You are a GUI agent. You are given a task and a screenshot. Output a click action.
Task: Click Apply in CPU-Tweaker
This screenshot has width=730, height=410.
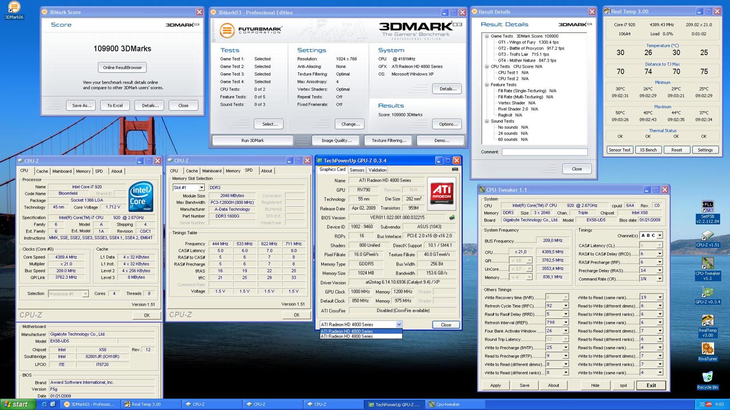(x=496, y=386)
